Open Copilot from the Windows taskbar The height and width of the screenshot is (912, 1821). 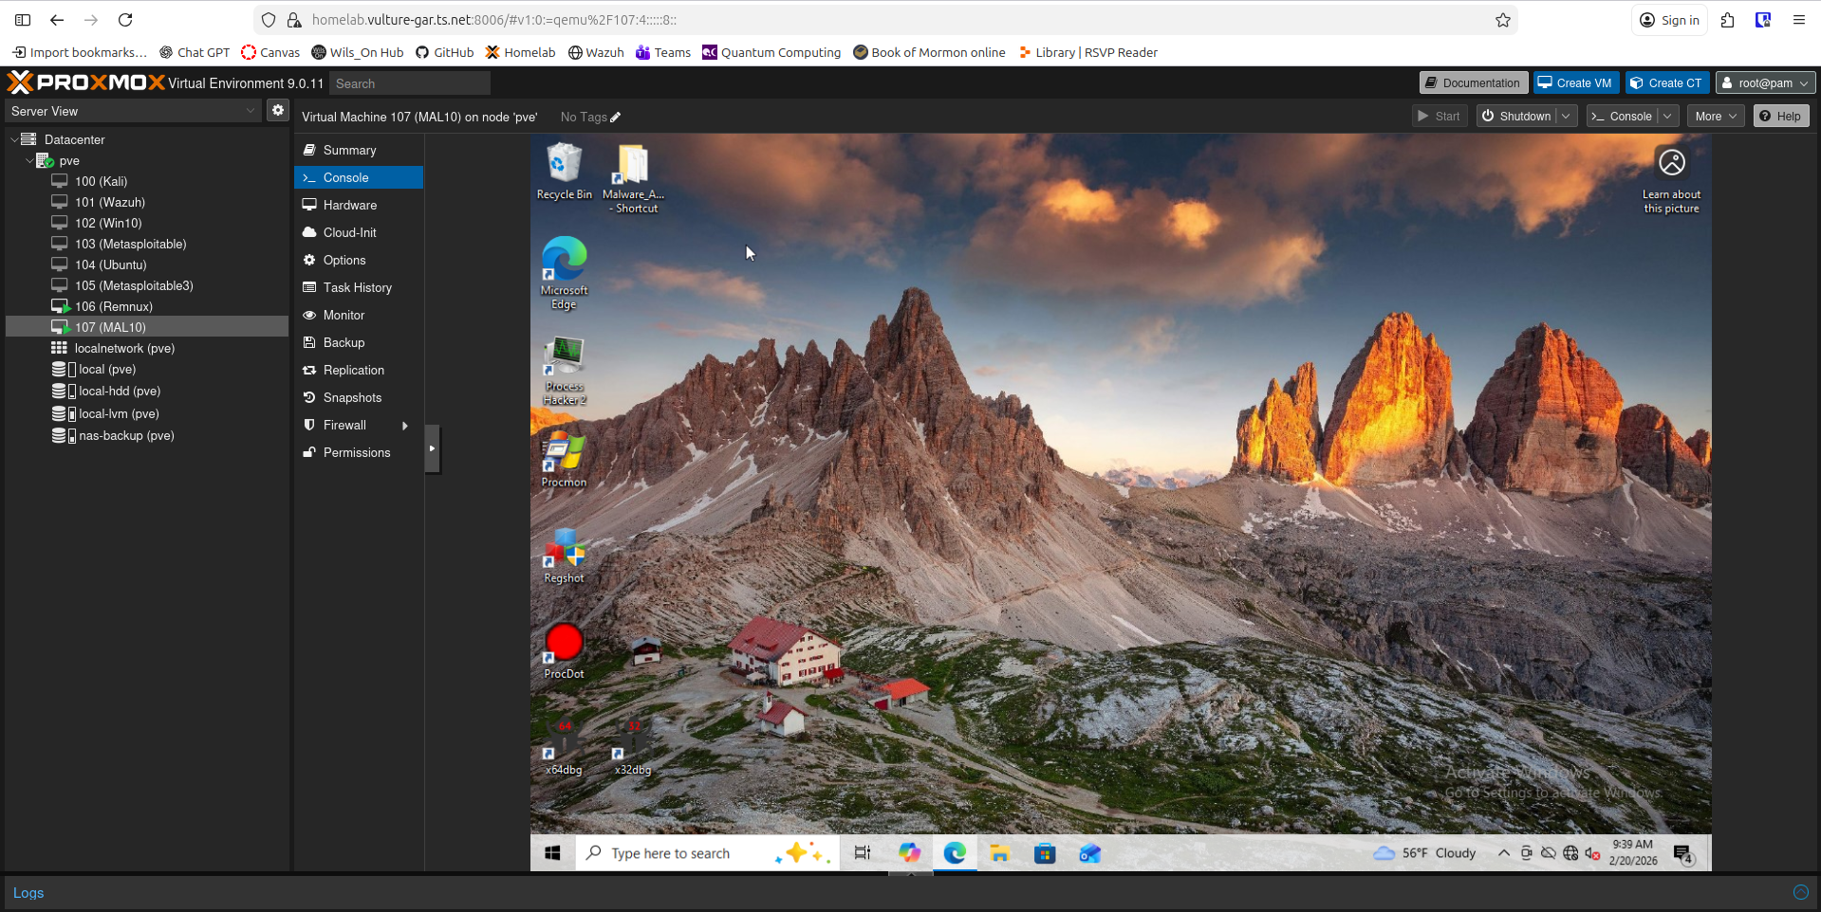(909, 853)
